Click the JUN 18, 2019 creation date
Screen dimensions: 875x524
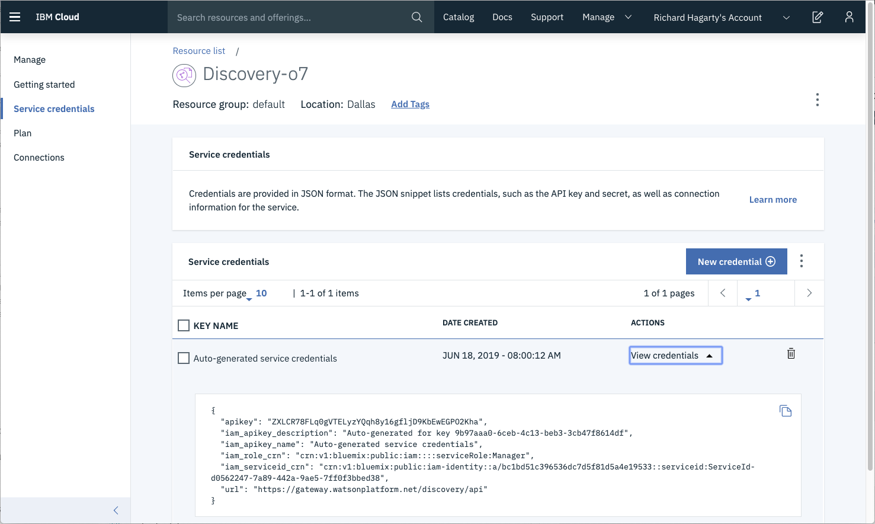tap(501, 356)
